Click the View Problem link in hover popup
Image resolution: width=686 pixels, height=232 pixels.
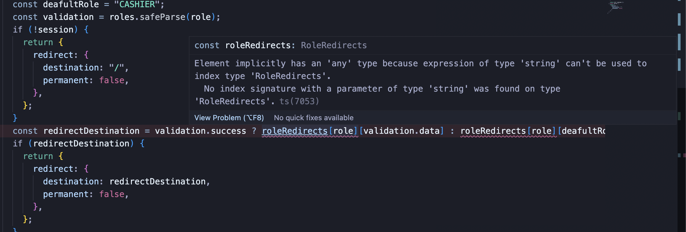(x=229, y=118)
